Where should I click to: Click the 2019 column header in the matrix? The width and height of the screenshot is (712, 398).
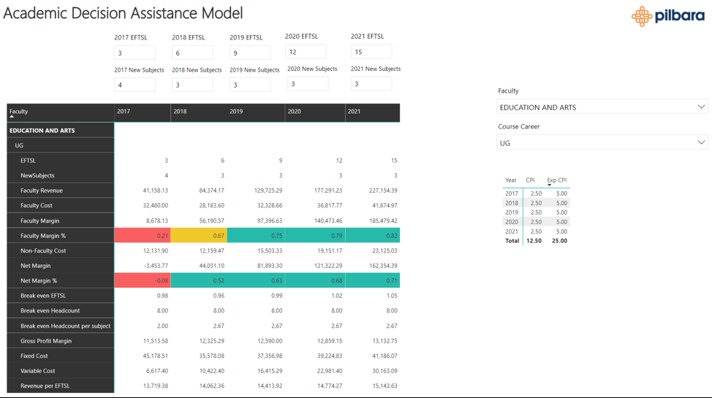pyautogui.click(x=256, y=112)
